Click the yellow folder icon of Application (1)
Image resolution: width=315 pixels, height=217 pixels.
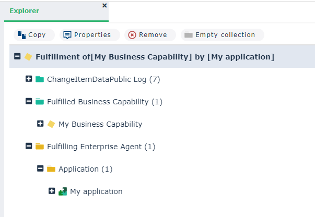pyautogui.click(x=51, y=169)
